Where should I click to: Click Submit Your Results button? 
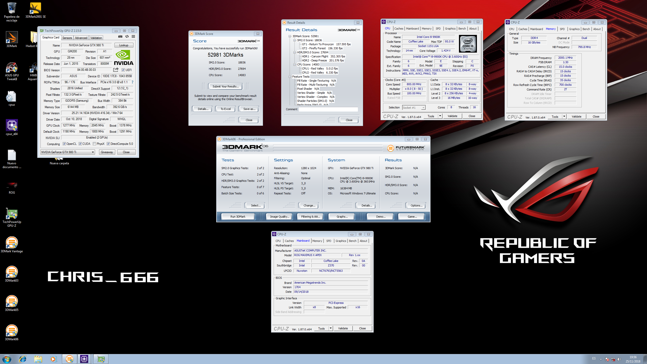[x=225, y=86]
